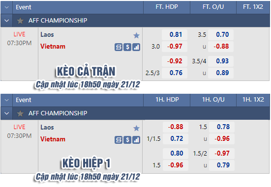Open statistics chart icon in first-half match row
271x187 pixels.
point(136,140)
